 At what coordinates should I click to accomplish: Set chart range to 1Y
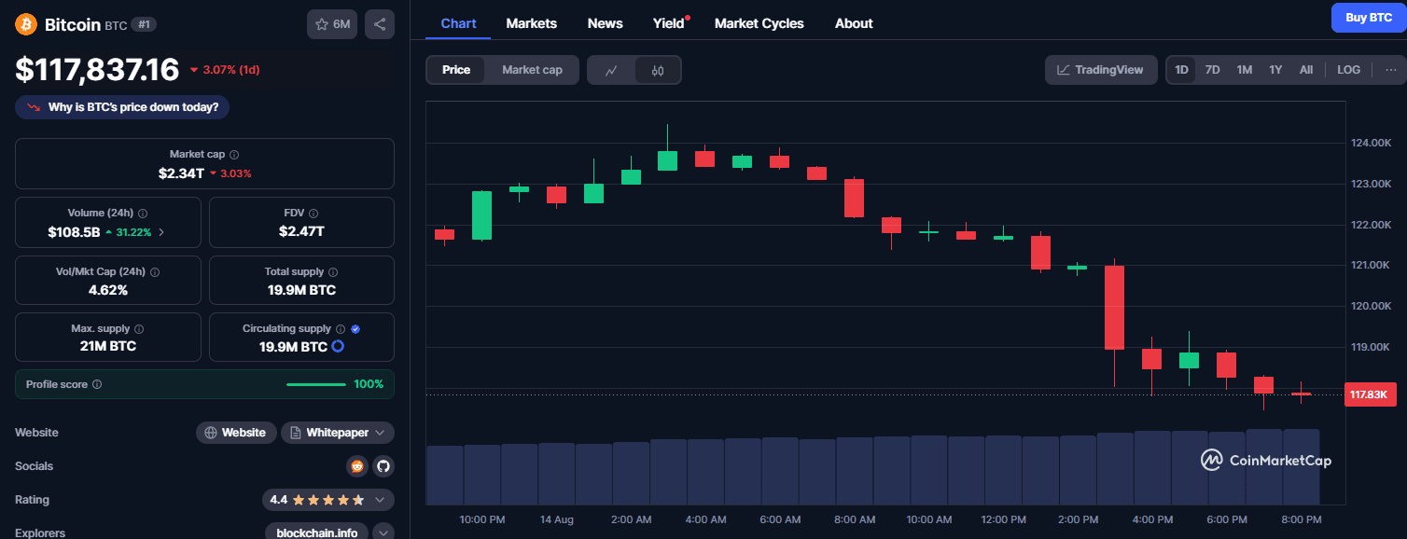(x=1275, y=70)
